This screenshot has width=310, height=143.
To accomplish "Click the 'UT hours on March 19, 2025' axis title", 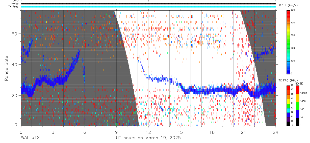I will click(x=148, y=138).
